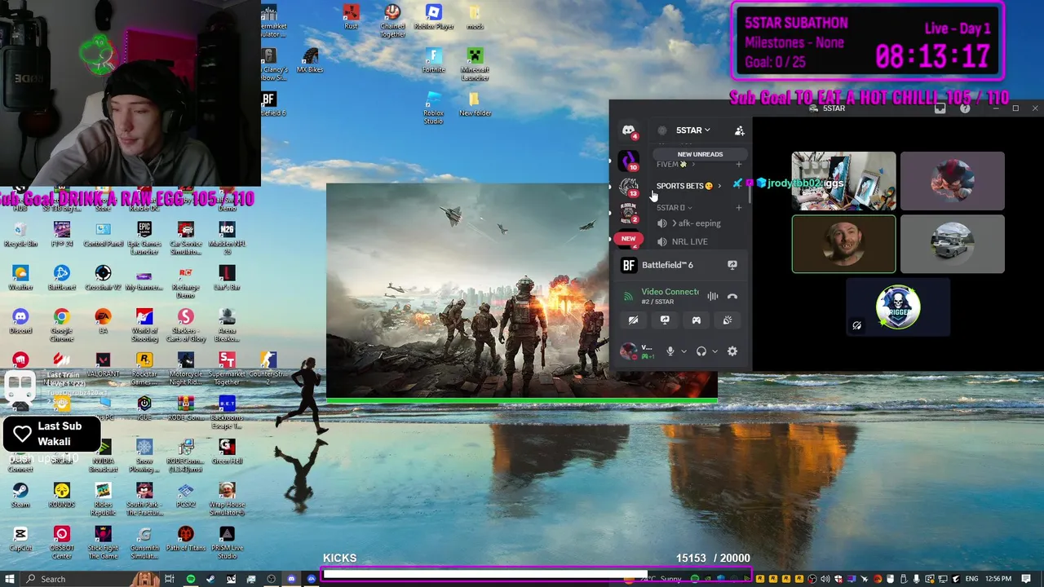The width and height of the screenshot is (1044, 587).
Task: Disconnect from voice with hang-up icon
Action: click(732, 297)
